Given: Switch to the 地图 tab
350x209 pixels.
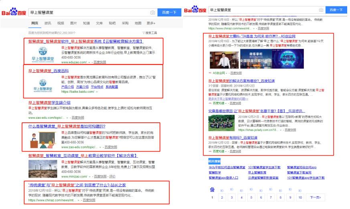Looking at the screenshot, I should 138,23.
